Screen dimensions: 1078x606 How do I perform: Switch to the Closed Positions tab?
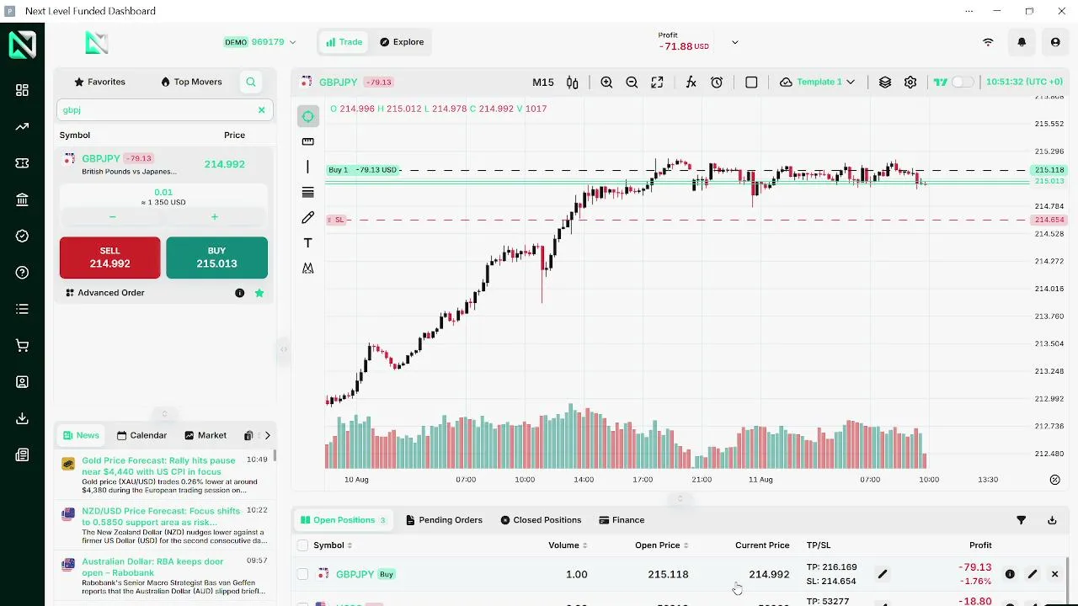tap(541, 520)
